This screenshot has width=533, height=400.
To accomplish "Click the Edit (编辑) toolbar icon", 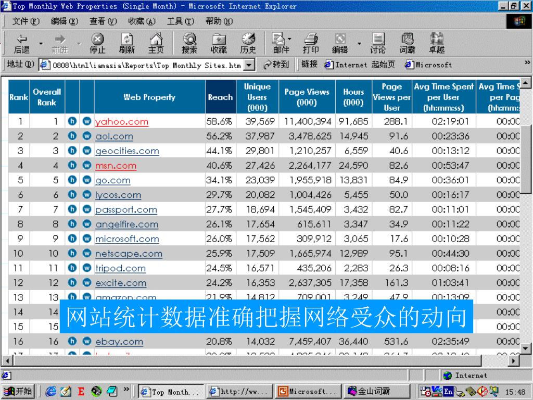I will 340,44.
